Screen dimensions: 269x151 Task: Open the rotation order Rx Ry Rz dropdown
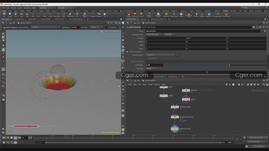point(169,34)
